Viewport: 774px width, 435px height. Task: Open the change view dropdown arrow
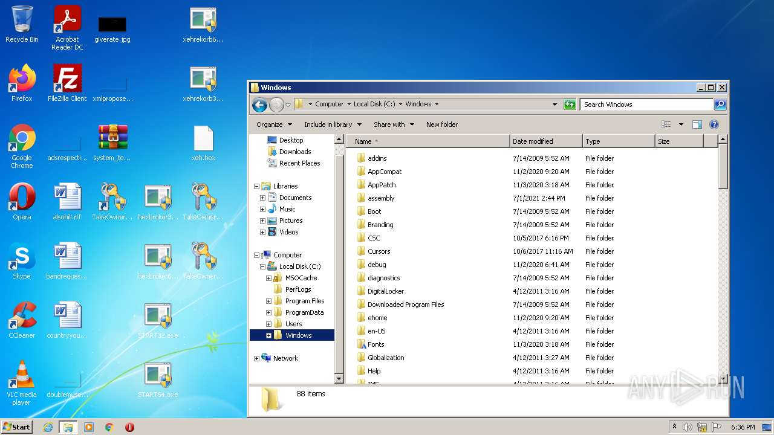(681, 124)
